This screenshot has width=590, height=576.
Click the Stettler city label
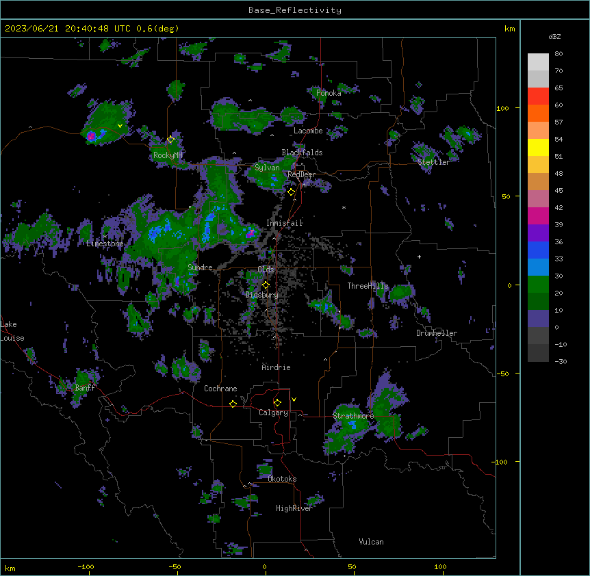point(434,162)
